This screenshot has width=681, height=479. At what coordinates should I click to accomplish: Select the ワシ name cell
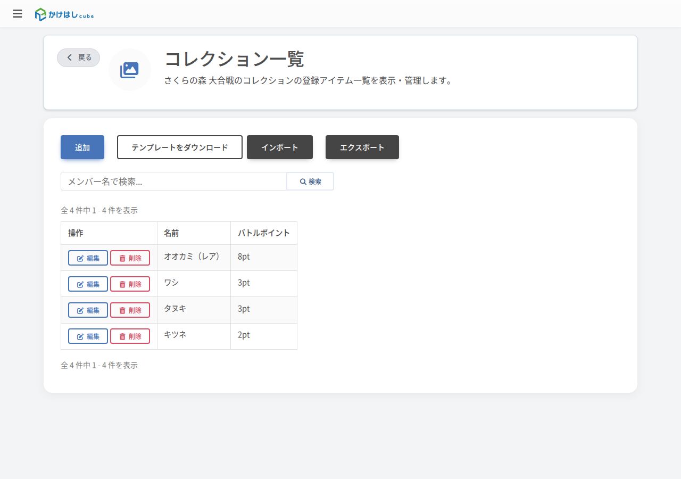click(194, 284)
